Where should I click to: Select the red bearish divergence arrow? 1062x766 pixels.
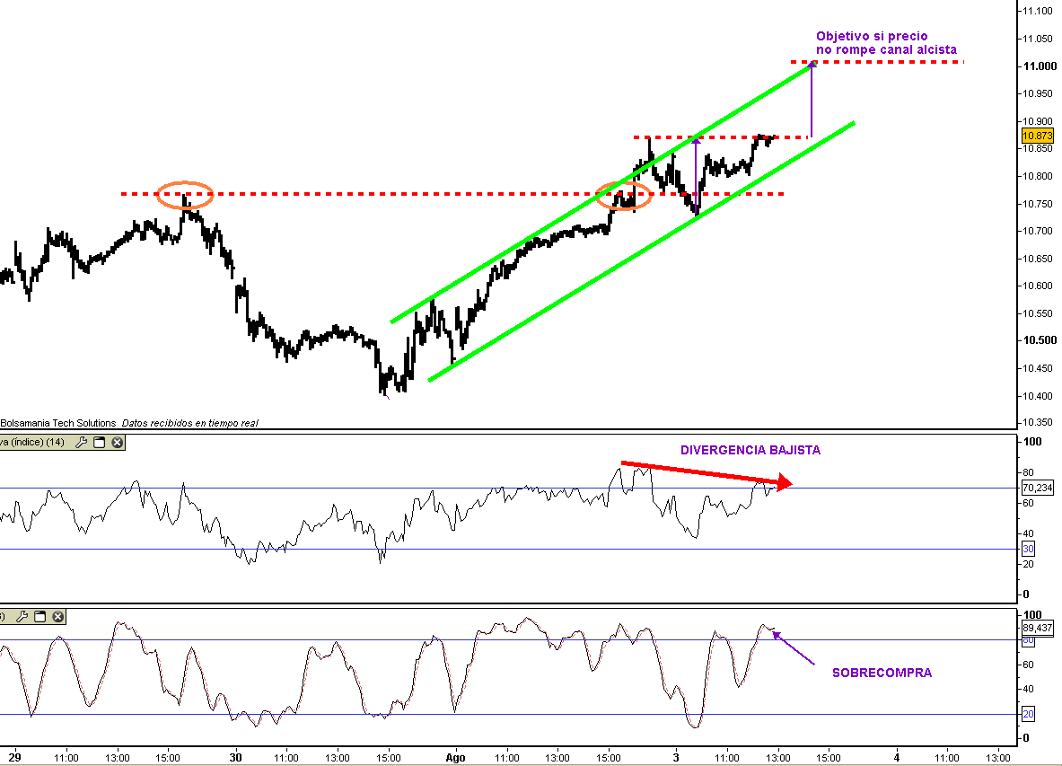(x=705, y=474)
